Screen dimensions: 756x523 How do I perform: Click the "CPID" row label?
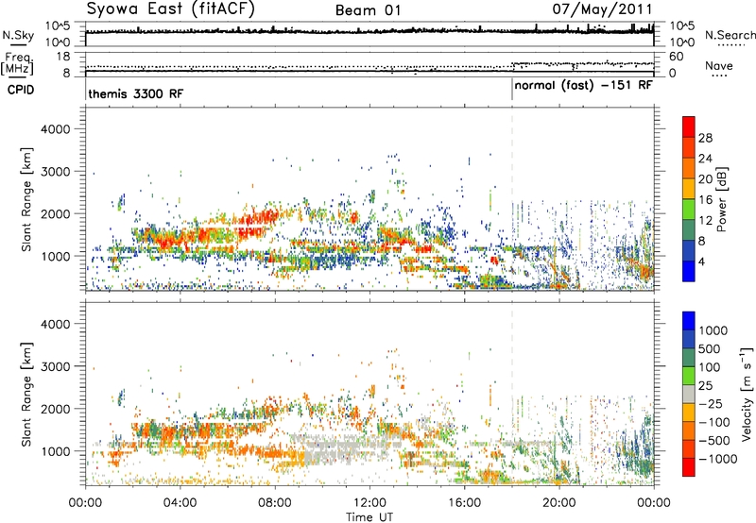pos(21,90)
